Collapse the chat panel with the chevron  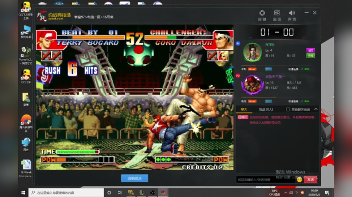pos(316,109)
